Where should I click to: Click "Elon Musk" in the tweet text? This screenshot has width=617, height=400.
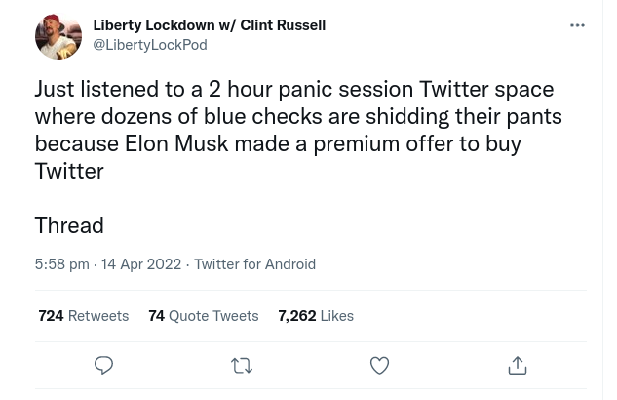176,143
